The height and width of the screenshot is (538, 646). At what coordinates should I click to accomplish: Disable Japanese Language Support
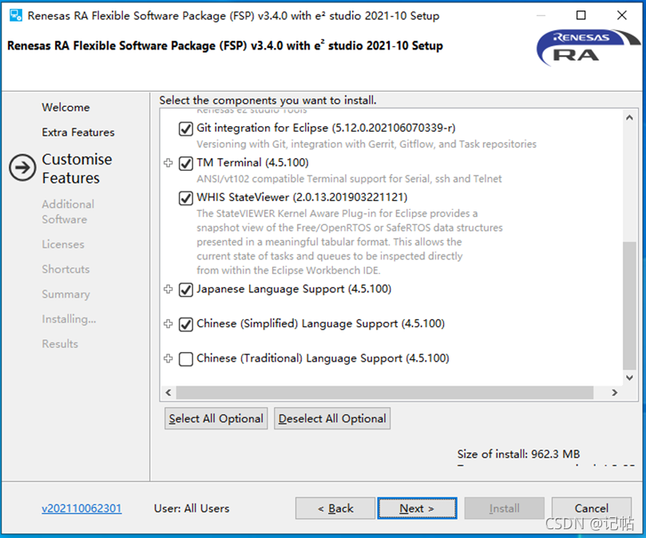point(185,290)
